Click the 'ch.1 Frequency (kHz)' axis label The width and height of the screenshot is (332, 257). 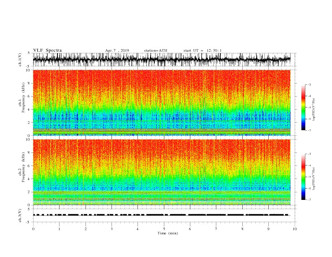pyautogui.click(x=22, y=97)
